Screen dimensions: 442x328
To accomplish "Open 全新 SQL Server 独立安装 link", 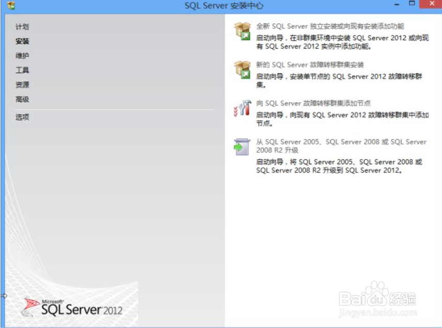I will pos(330,26).
